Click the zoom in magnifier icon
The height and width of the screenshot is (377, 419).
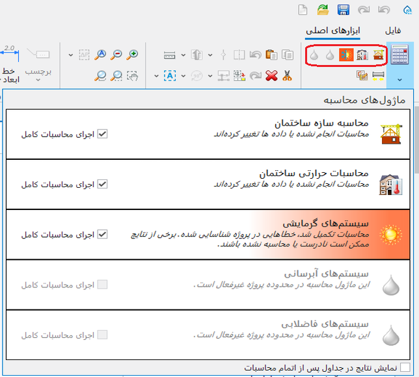[133, 55]
